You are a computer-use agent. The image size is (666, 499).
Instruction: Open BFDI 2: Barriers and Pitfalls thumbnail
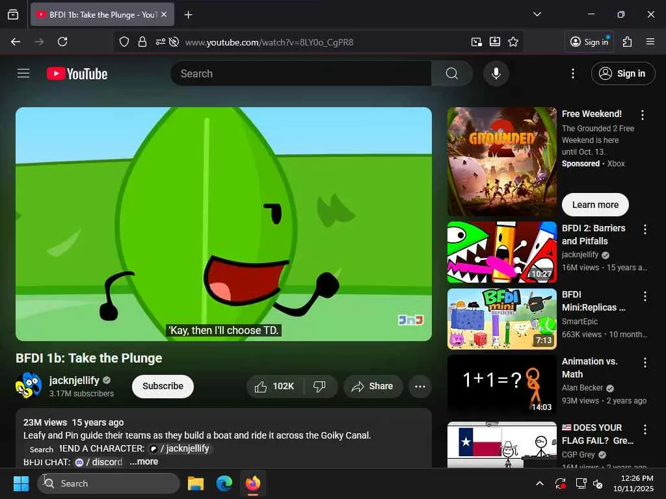point(501,252)
